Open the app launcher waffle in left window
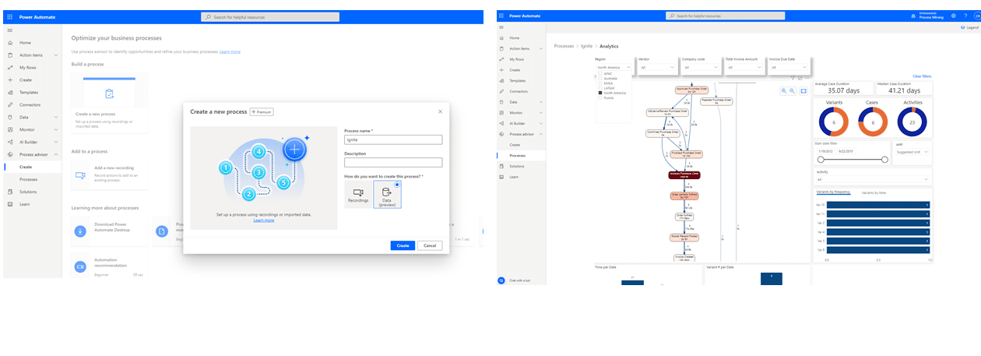The image size is (981, 356). coord(9,16)
